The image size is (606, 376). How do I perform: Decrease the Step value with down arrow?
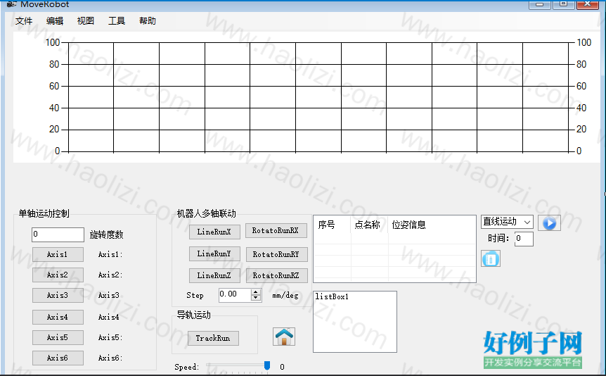255,298
